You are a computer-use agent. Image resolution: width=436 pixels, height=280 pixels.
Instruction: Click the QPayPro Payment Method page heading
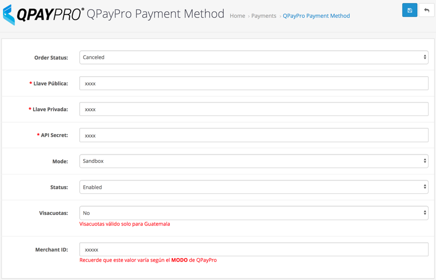155,14
